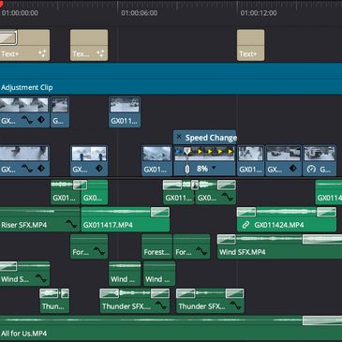342x342 pixels.
Task: Select the GX011417.MP4 audio clip
Action: 126,219
